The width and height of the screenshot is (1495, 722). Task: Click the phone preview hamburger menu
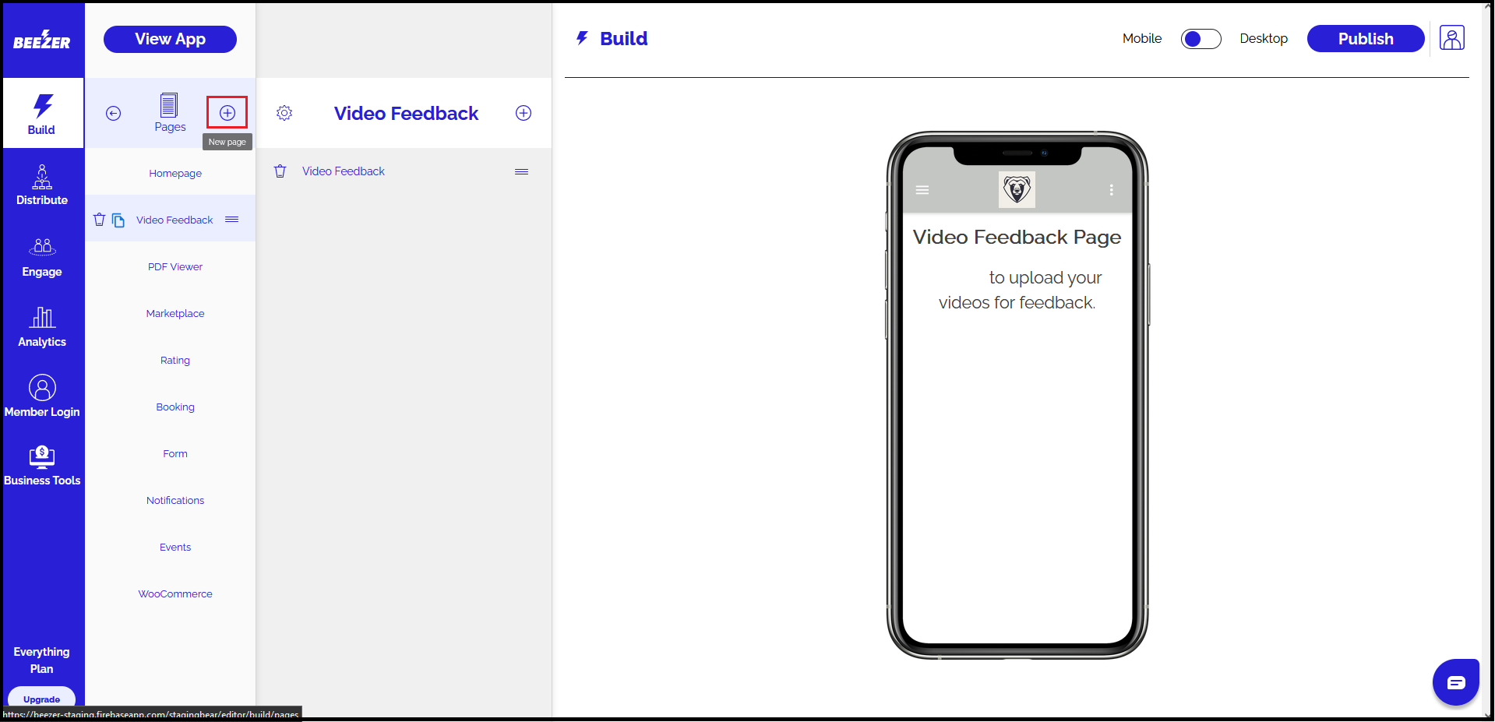pyautogui.click(x=922, y=190)
